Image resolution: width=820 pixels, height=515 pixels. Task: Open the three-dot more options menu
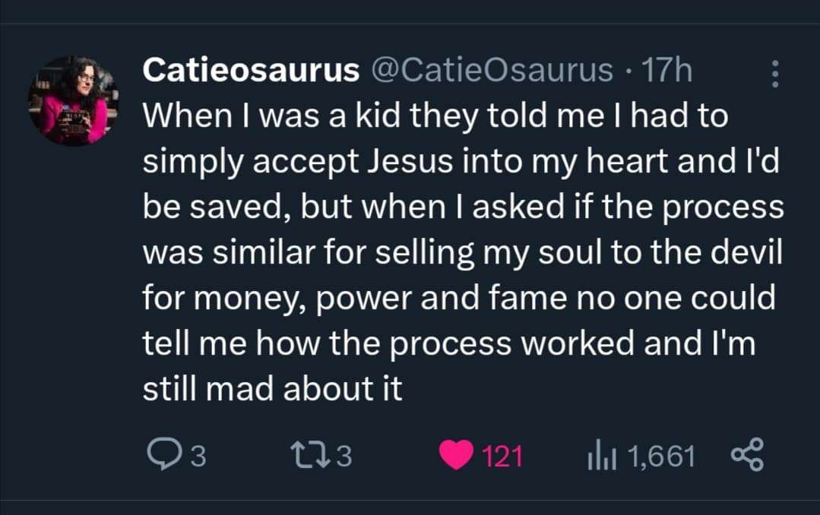click(x=775, y=74)
